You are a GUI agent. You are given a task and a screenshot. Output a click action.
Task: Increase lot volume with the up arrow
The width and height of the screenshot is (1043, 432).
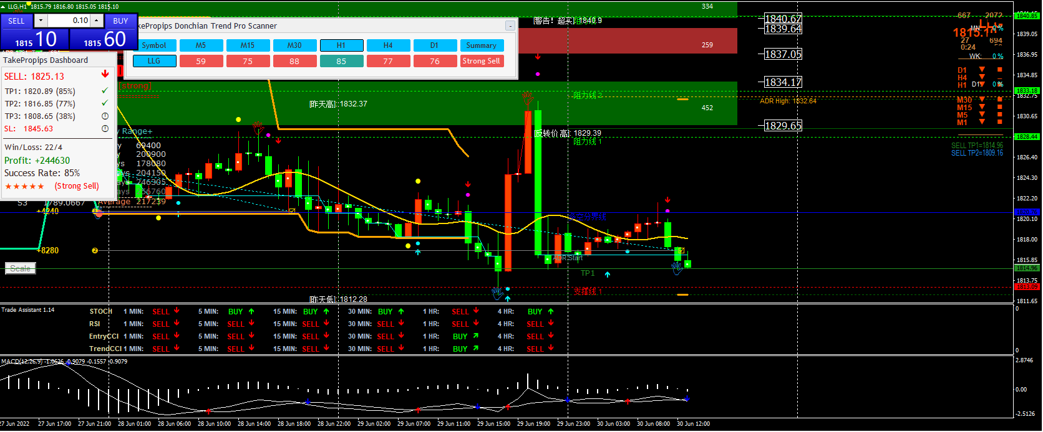click(x=97, y=21)
